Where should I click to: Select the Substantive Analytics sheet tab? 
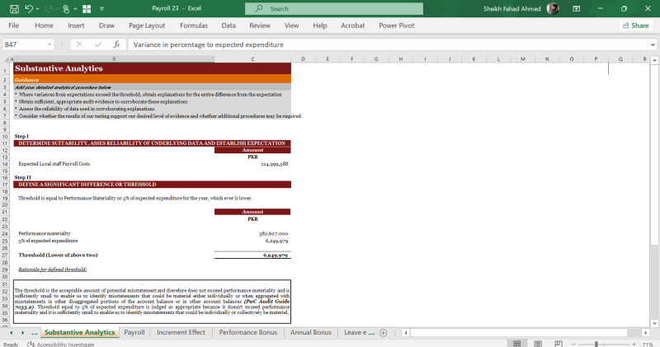(x=79, y=332)
